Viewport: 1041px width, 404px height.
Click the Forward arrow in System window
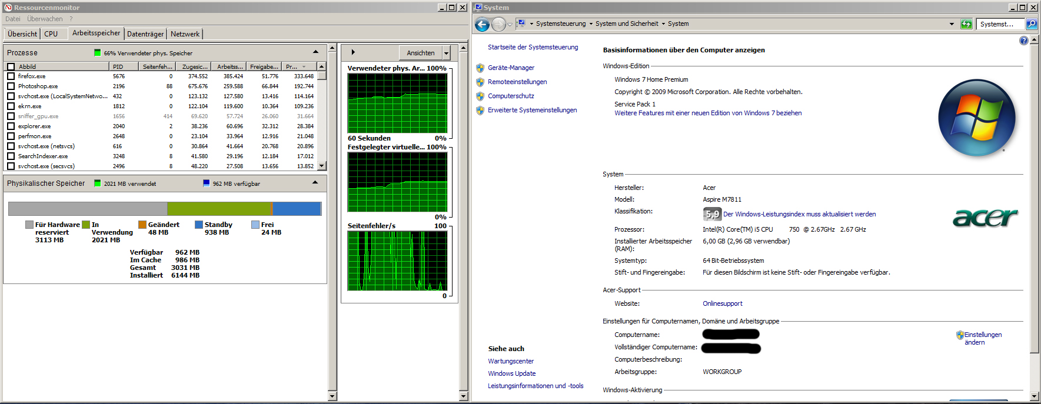point(498,25)
